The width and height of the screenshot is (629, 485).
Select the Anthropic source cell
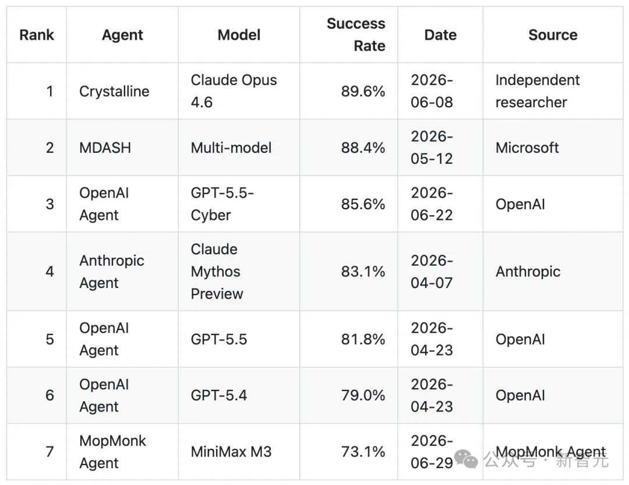coord(553,272)
